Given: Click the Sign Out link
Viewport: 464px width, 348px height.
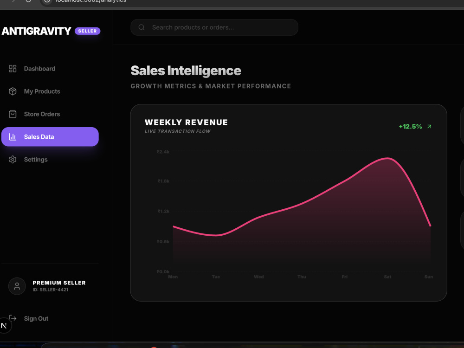Looking at the screenshot, I should click(36, 319).
